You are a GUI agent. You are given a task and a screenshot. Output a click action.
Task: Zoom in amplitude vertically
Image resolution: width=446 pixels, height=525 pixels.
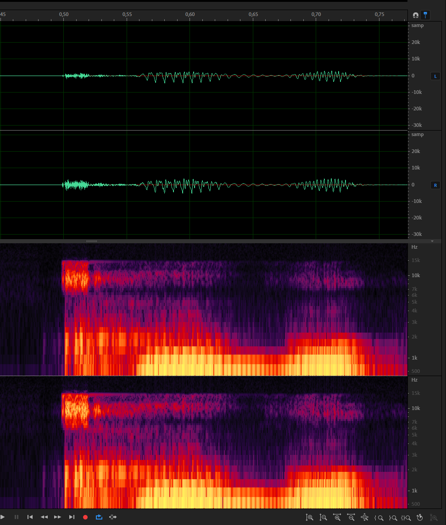tap(310, 518)
